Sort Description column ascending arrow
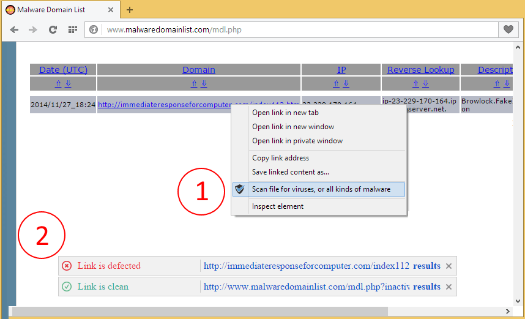 (497, 84)
